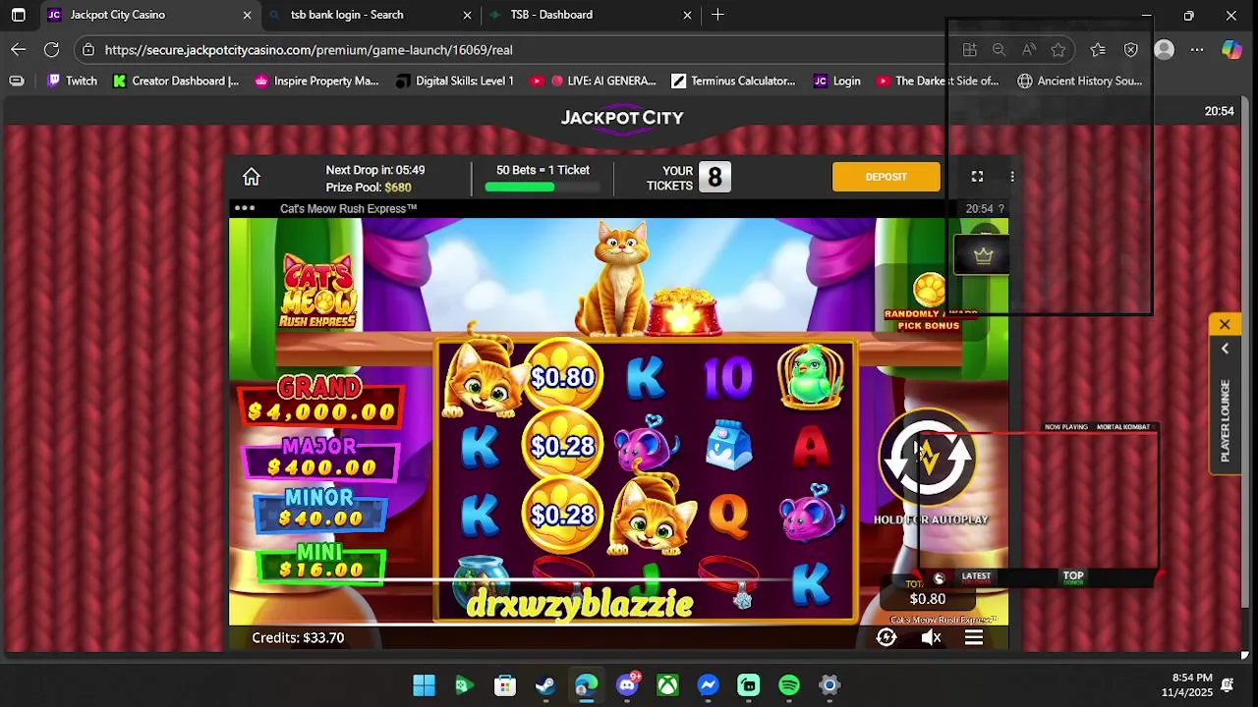Click the zoom out magnifier icon
This screenshot has width=1258, height=707.
pos(999,49)
